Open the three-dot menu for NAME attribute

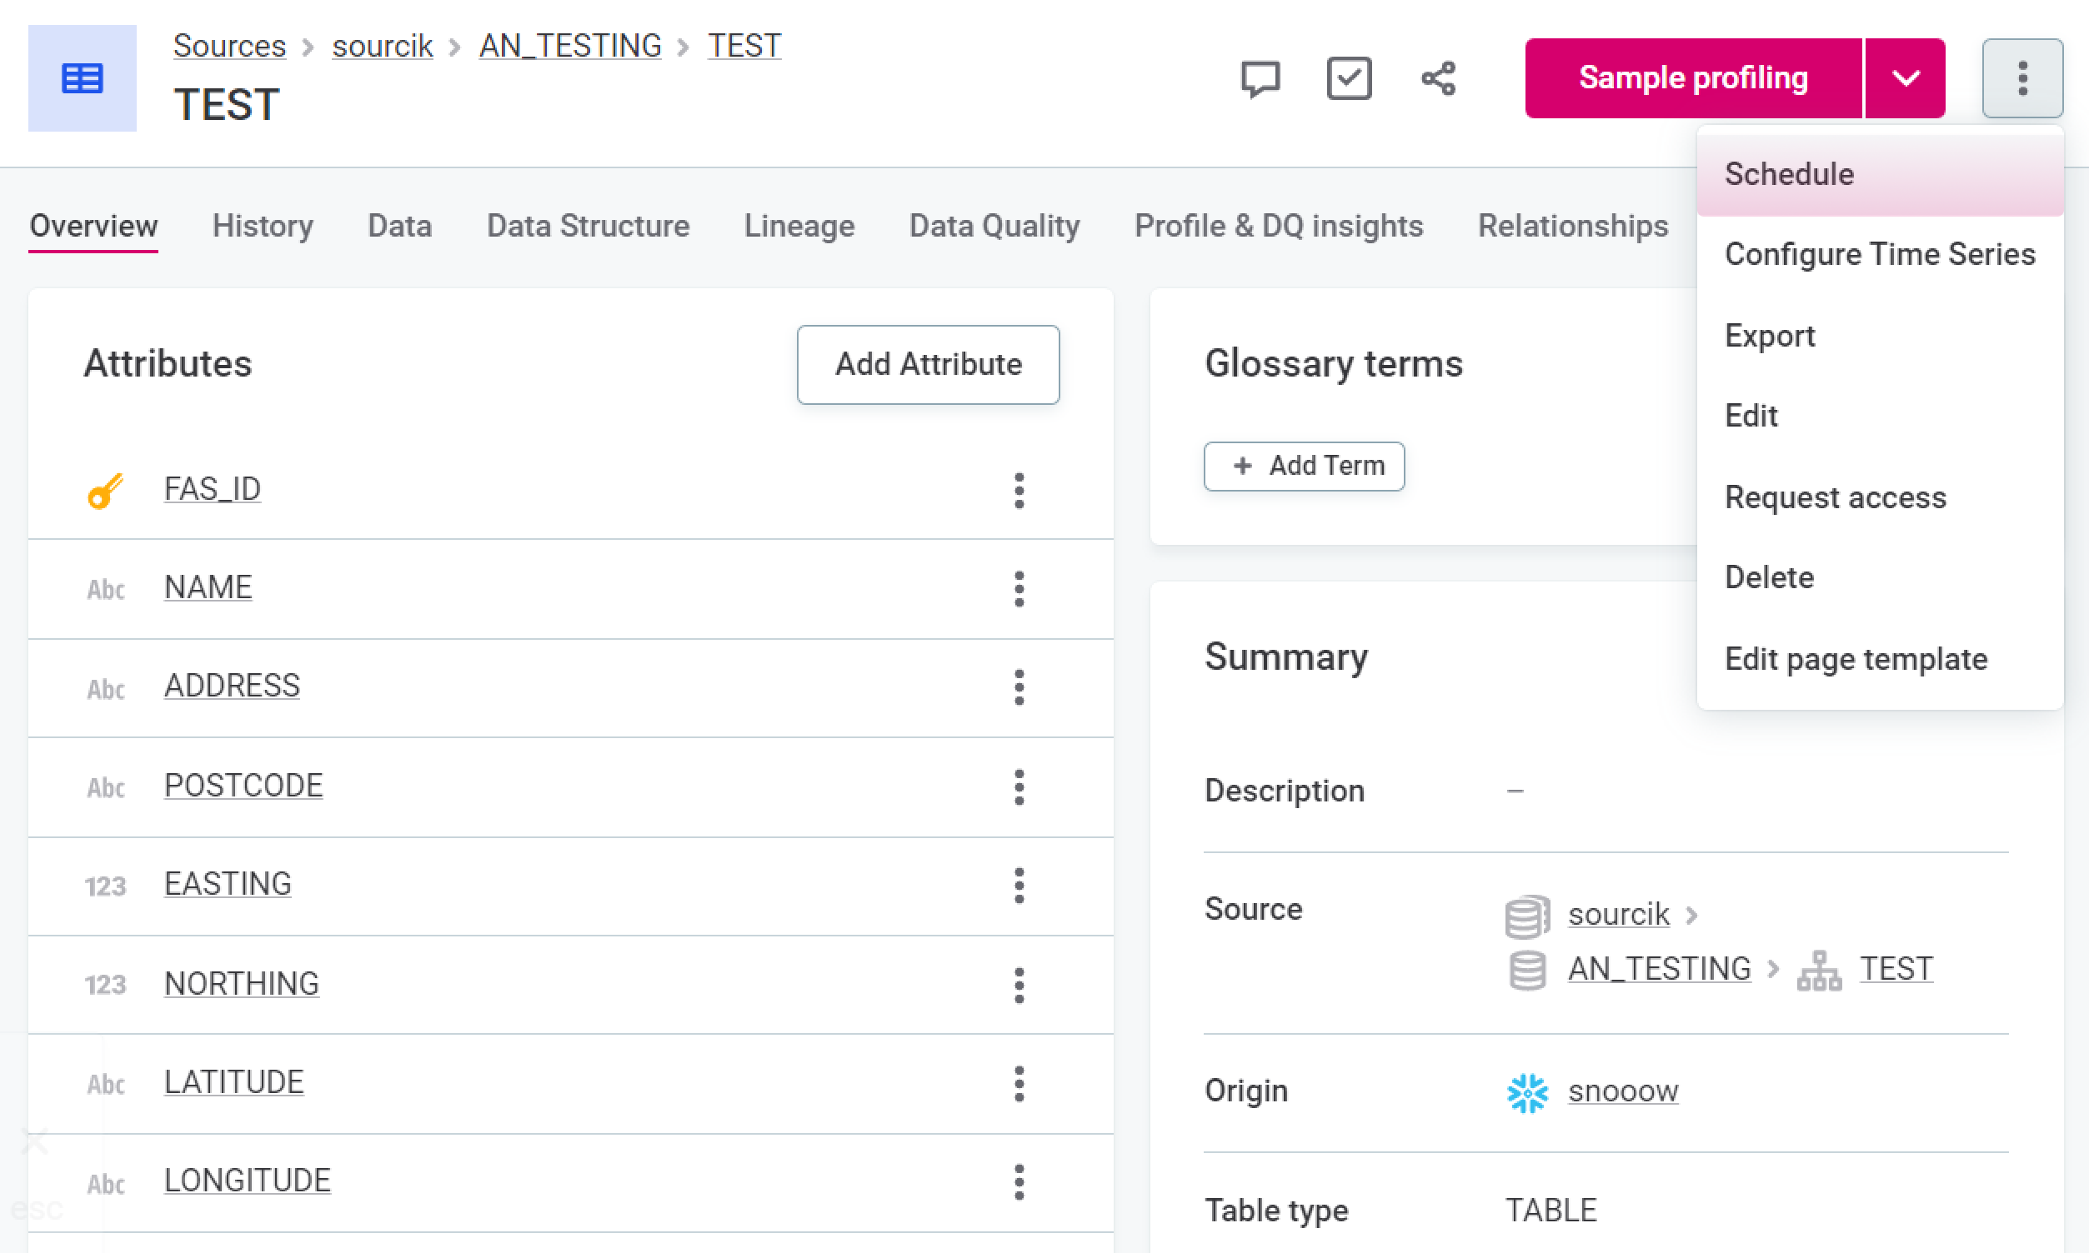tap(1019, 588)
